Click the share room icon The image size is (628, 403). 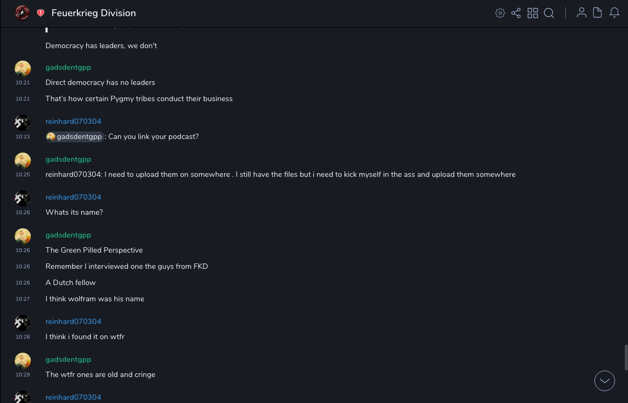point(516,13)
